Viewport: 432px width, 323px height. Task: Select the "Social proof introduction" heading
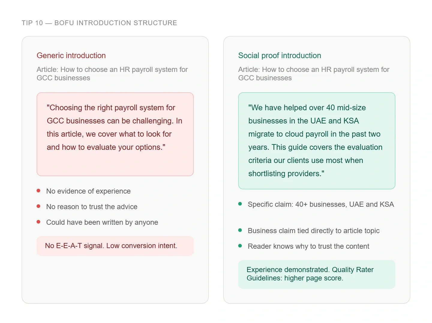coord(279,55)
